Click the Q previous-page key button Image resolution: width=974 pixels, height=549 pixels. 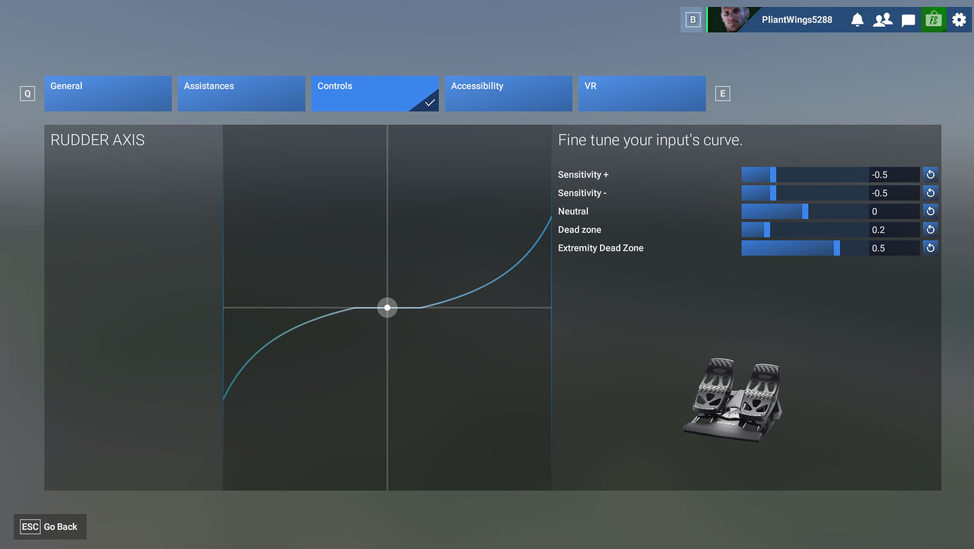(x=27, y=93)
